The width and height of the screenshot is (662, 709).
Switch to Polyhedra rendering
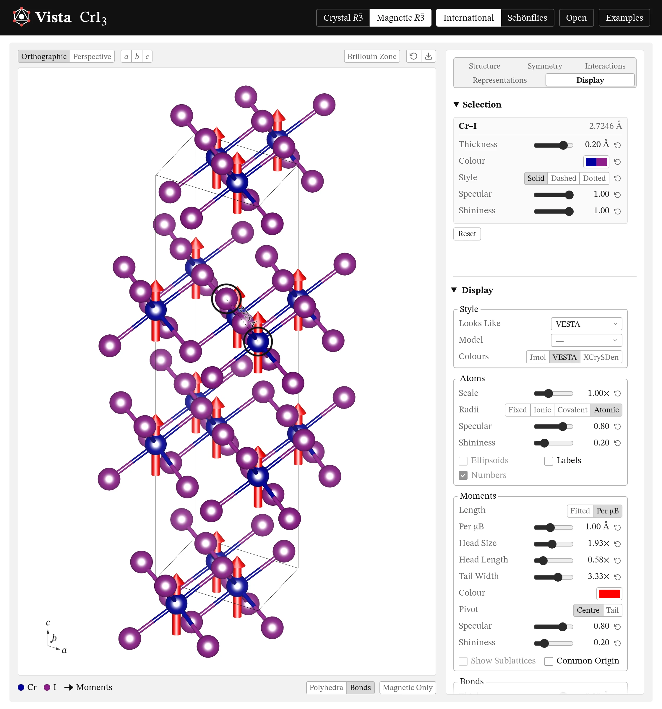tap(326, 688)
